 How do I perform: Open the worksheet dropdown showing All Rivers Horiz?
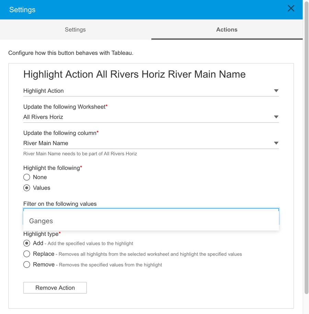click(148, 117)
